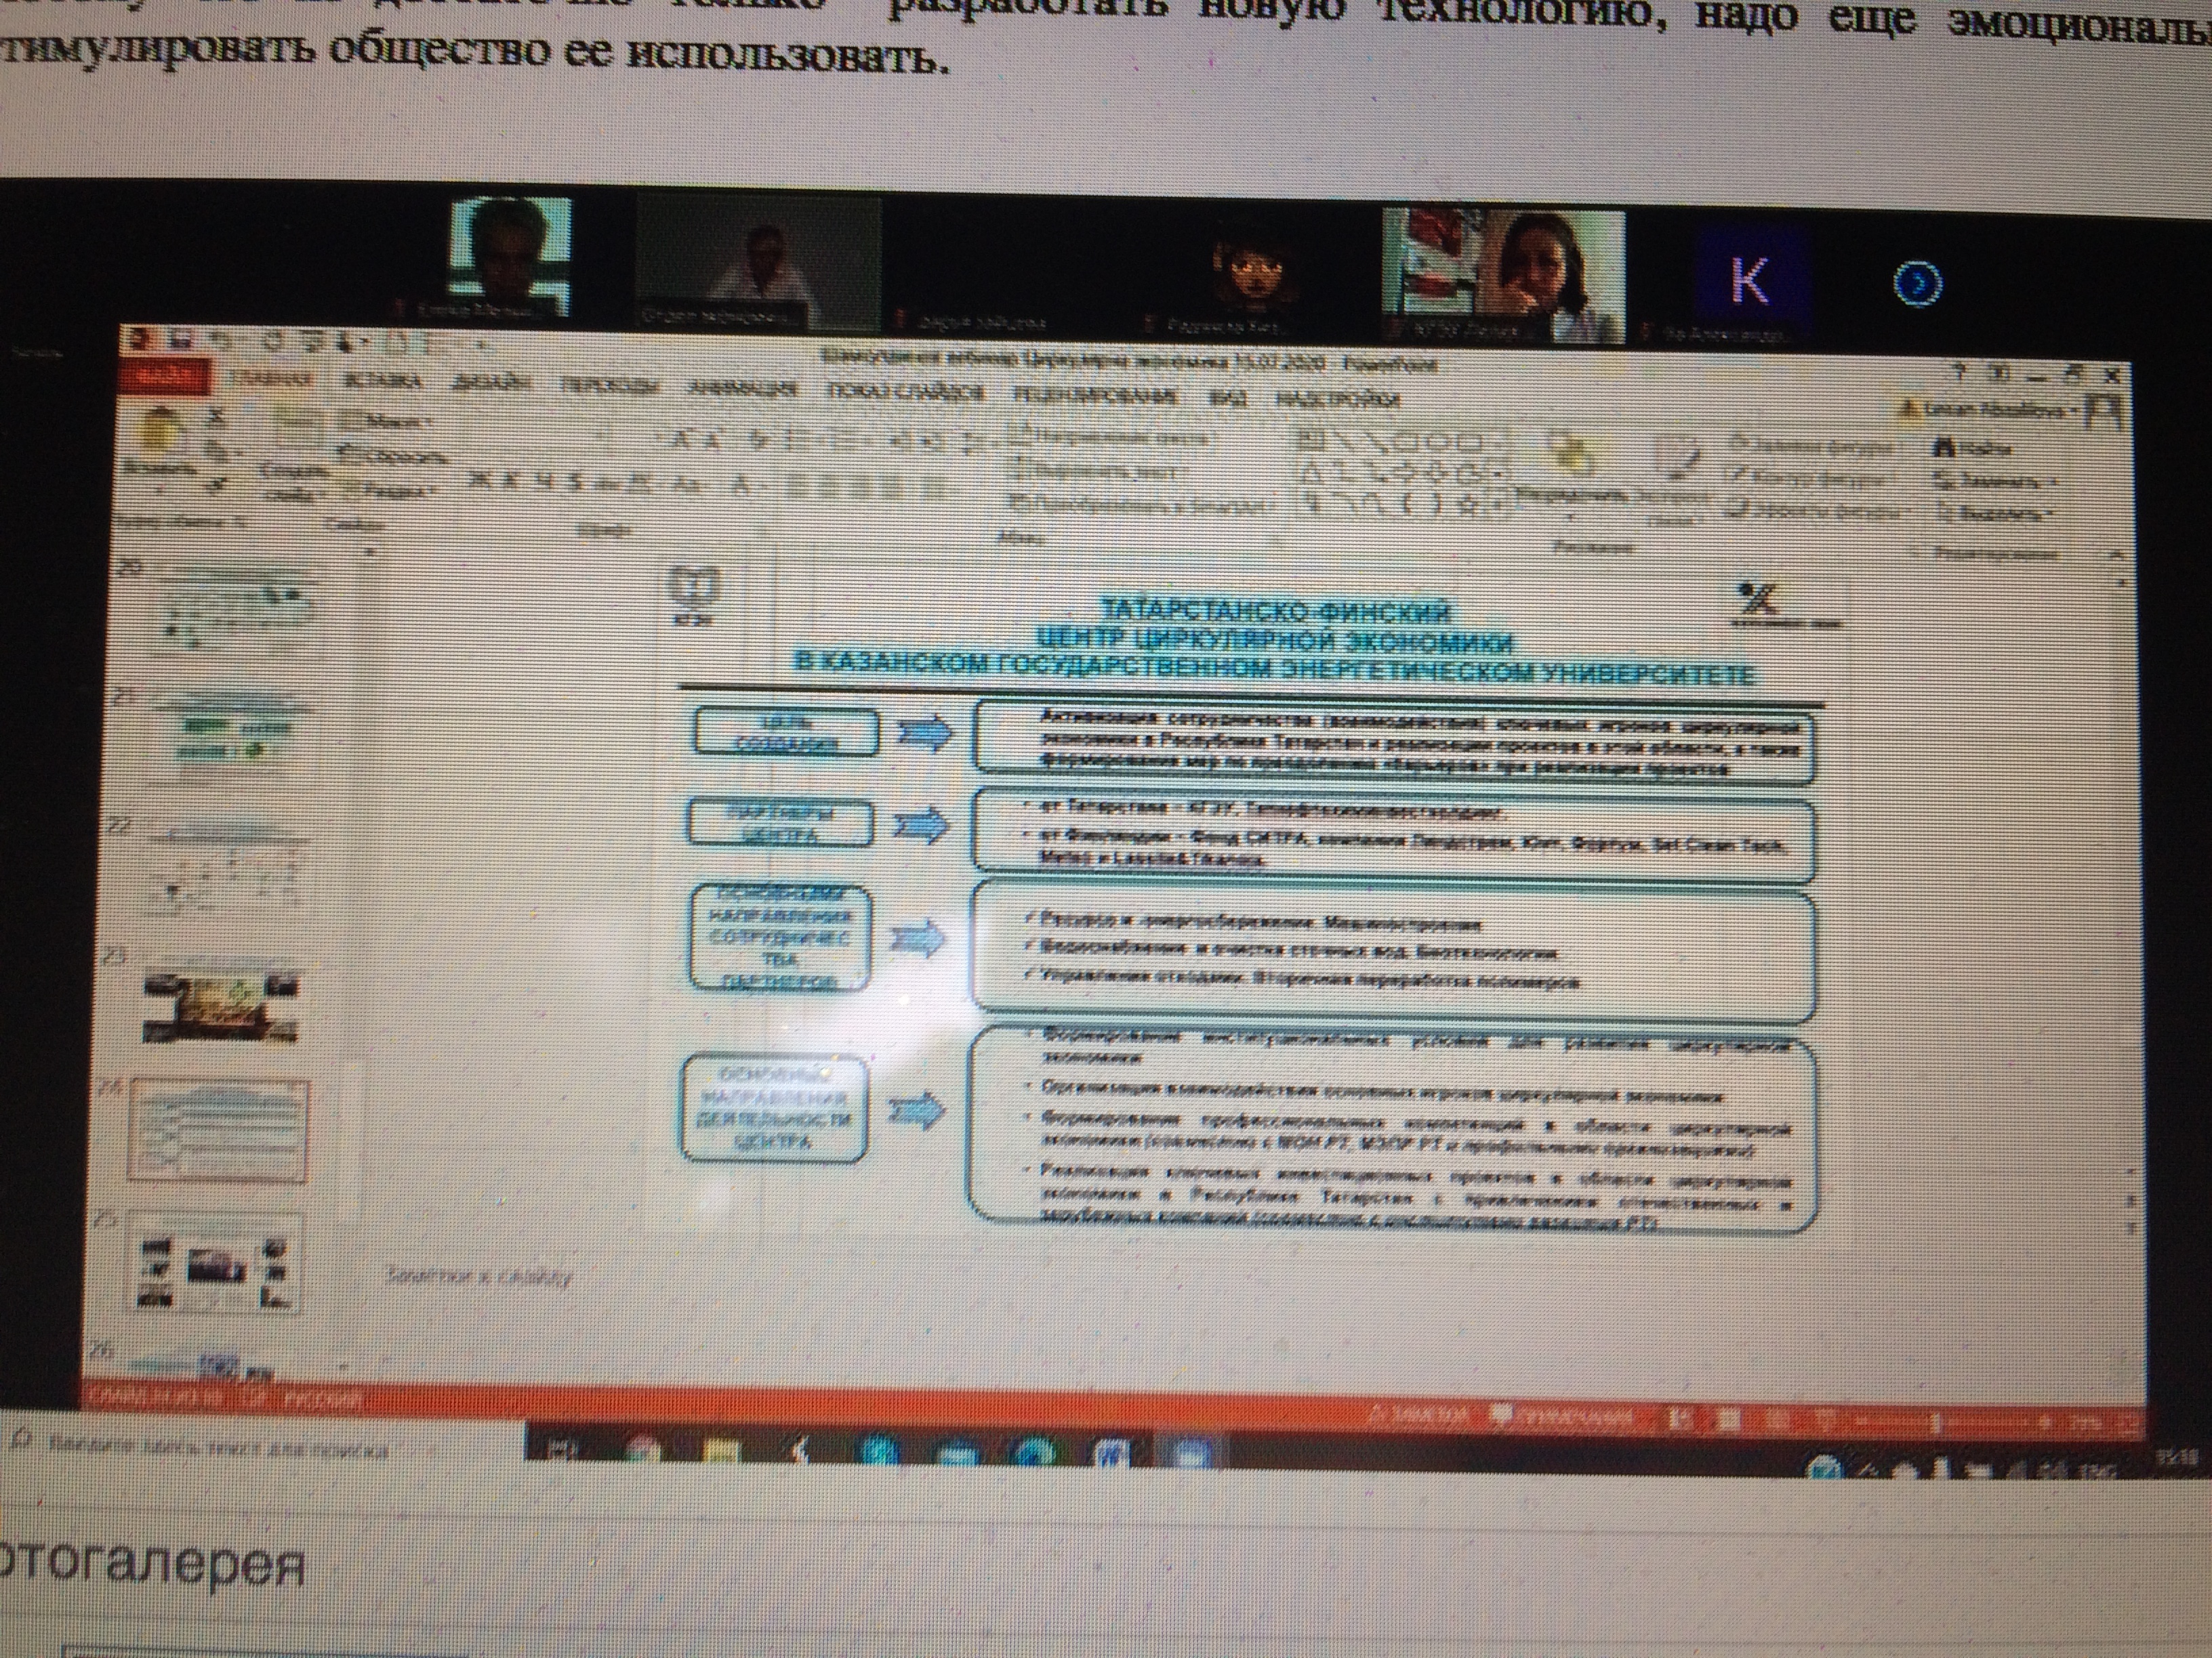This screenshot has height=1658, width=2212.
Task: Open the ПОКАЗ СЛАЙДОВ ribbon tab
Action: point(906,391)
